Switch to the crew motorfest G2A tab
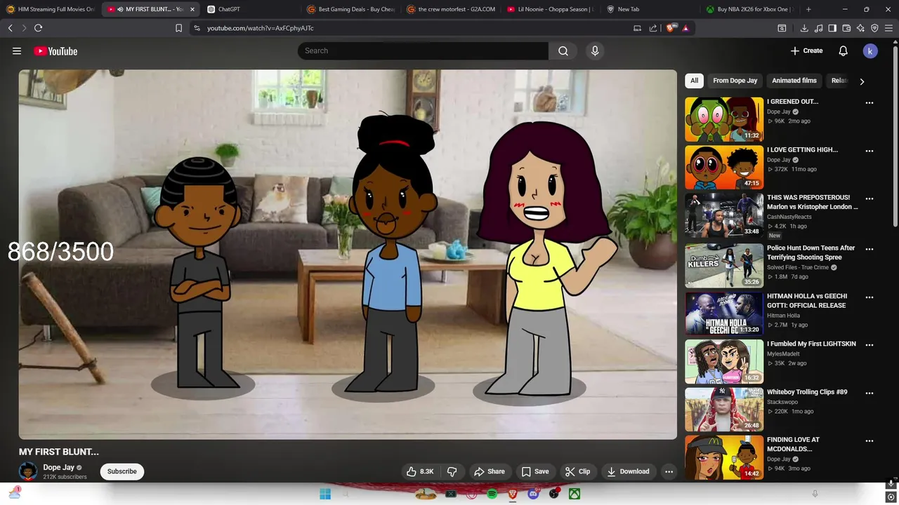 (451, 9)
